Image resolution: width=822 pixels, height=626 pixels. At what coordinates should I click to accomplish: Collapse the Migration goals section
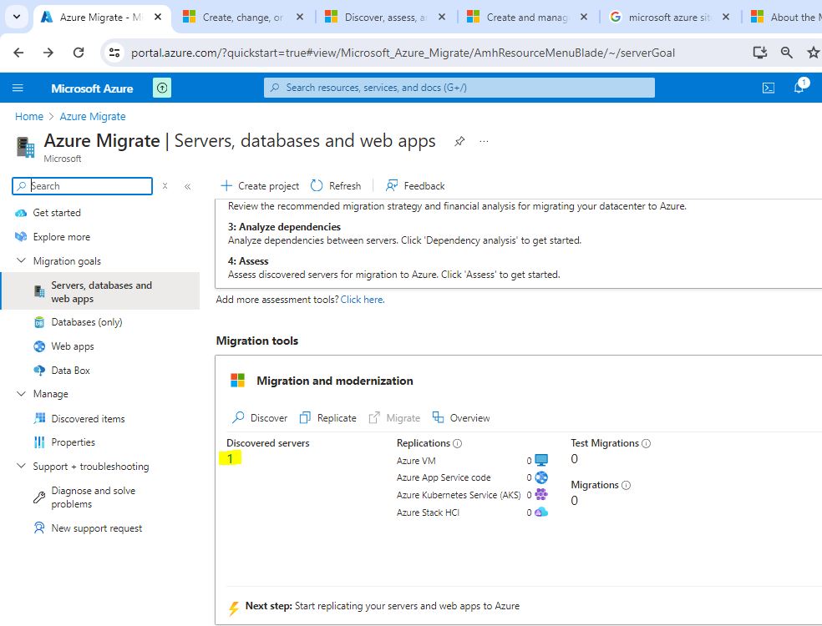coord(21,261)
